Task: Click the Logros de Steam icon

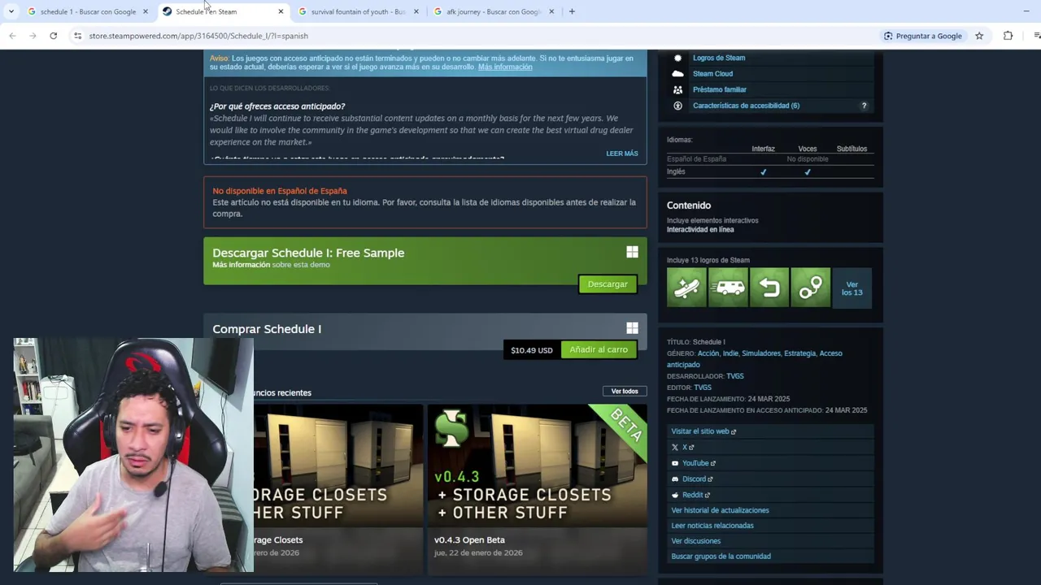Action: [677, 58]
